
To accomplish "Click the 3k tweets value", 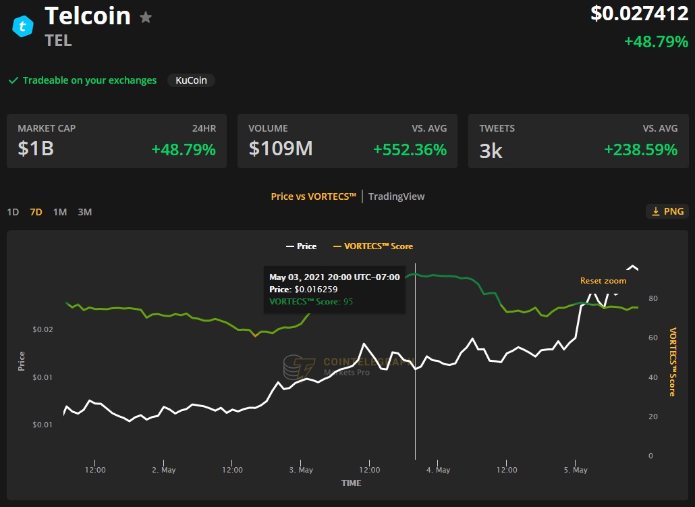I will point(491,151).
